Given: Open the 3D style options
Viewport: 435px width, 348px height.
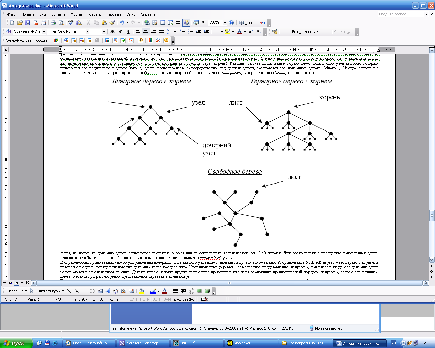Looking at the screenshot, I should [x=207, y=291].
